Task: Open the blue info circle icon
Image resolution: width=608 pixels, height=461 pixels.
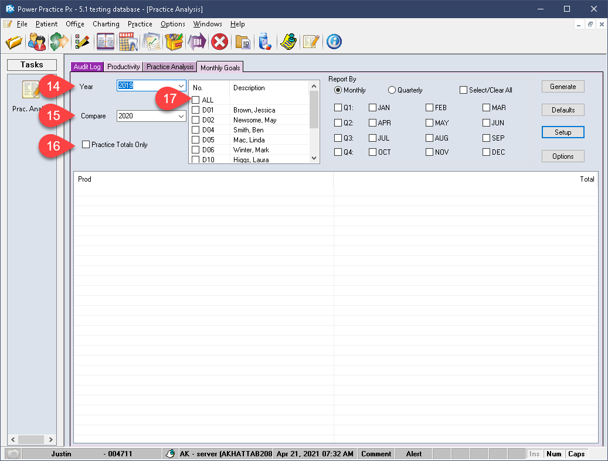Action: pos(334,42)
